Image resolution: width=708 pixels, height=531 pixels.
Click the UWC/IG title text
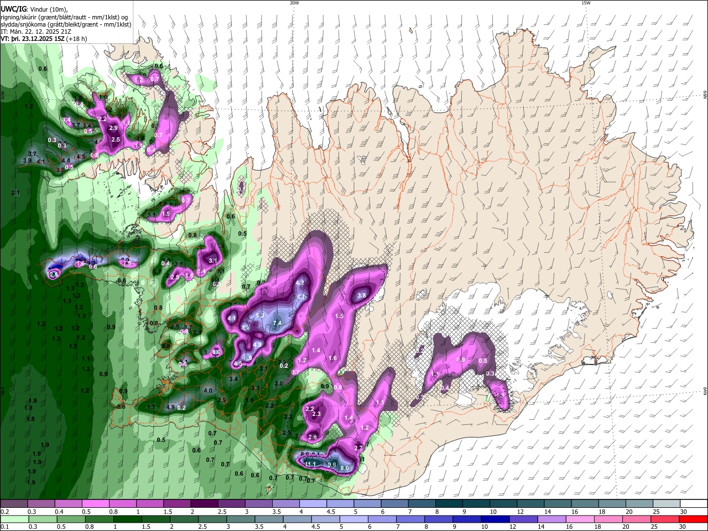(13, 9)
